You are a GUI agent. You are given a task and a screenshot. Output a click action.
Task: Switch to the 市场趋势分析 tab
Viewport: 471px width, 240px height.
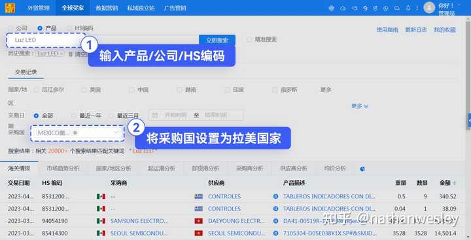pos(63,168)
